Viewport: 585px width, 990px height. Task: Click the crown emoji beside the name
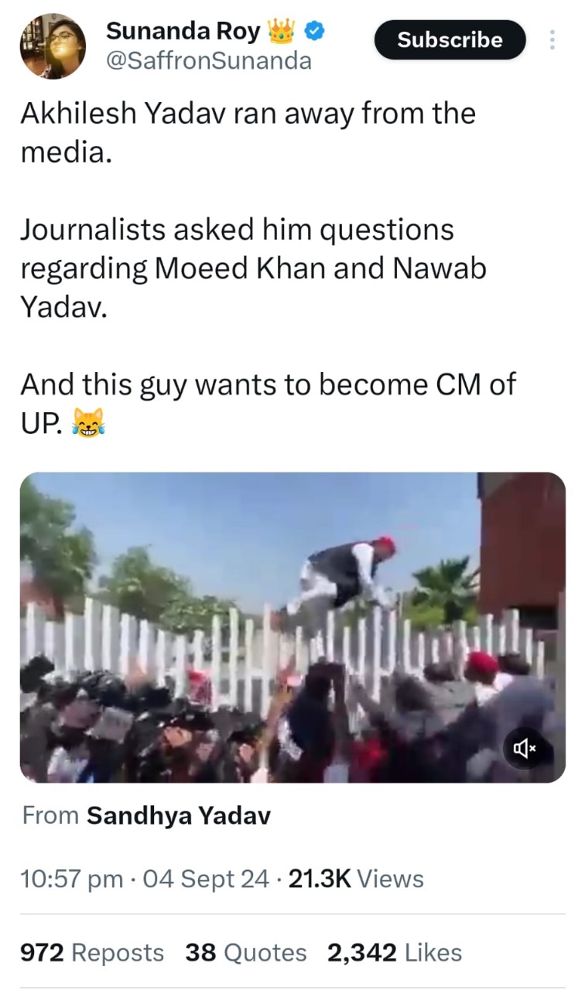pos(281,32)
